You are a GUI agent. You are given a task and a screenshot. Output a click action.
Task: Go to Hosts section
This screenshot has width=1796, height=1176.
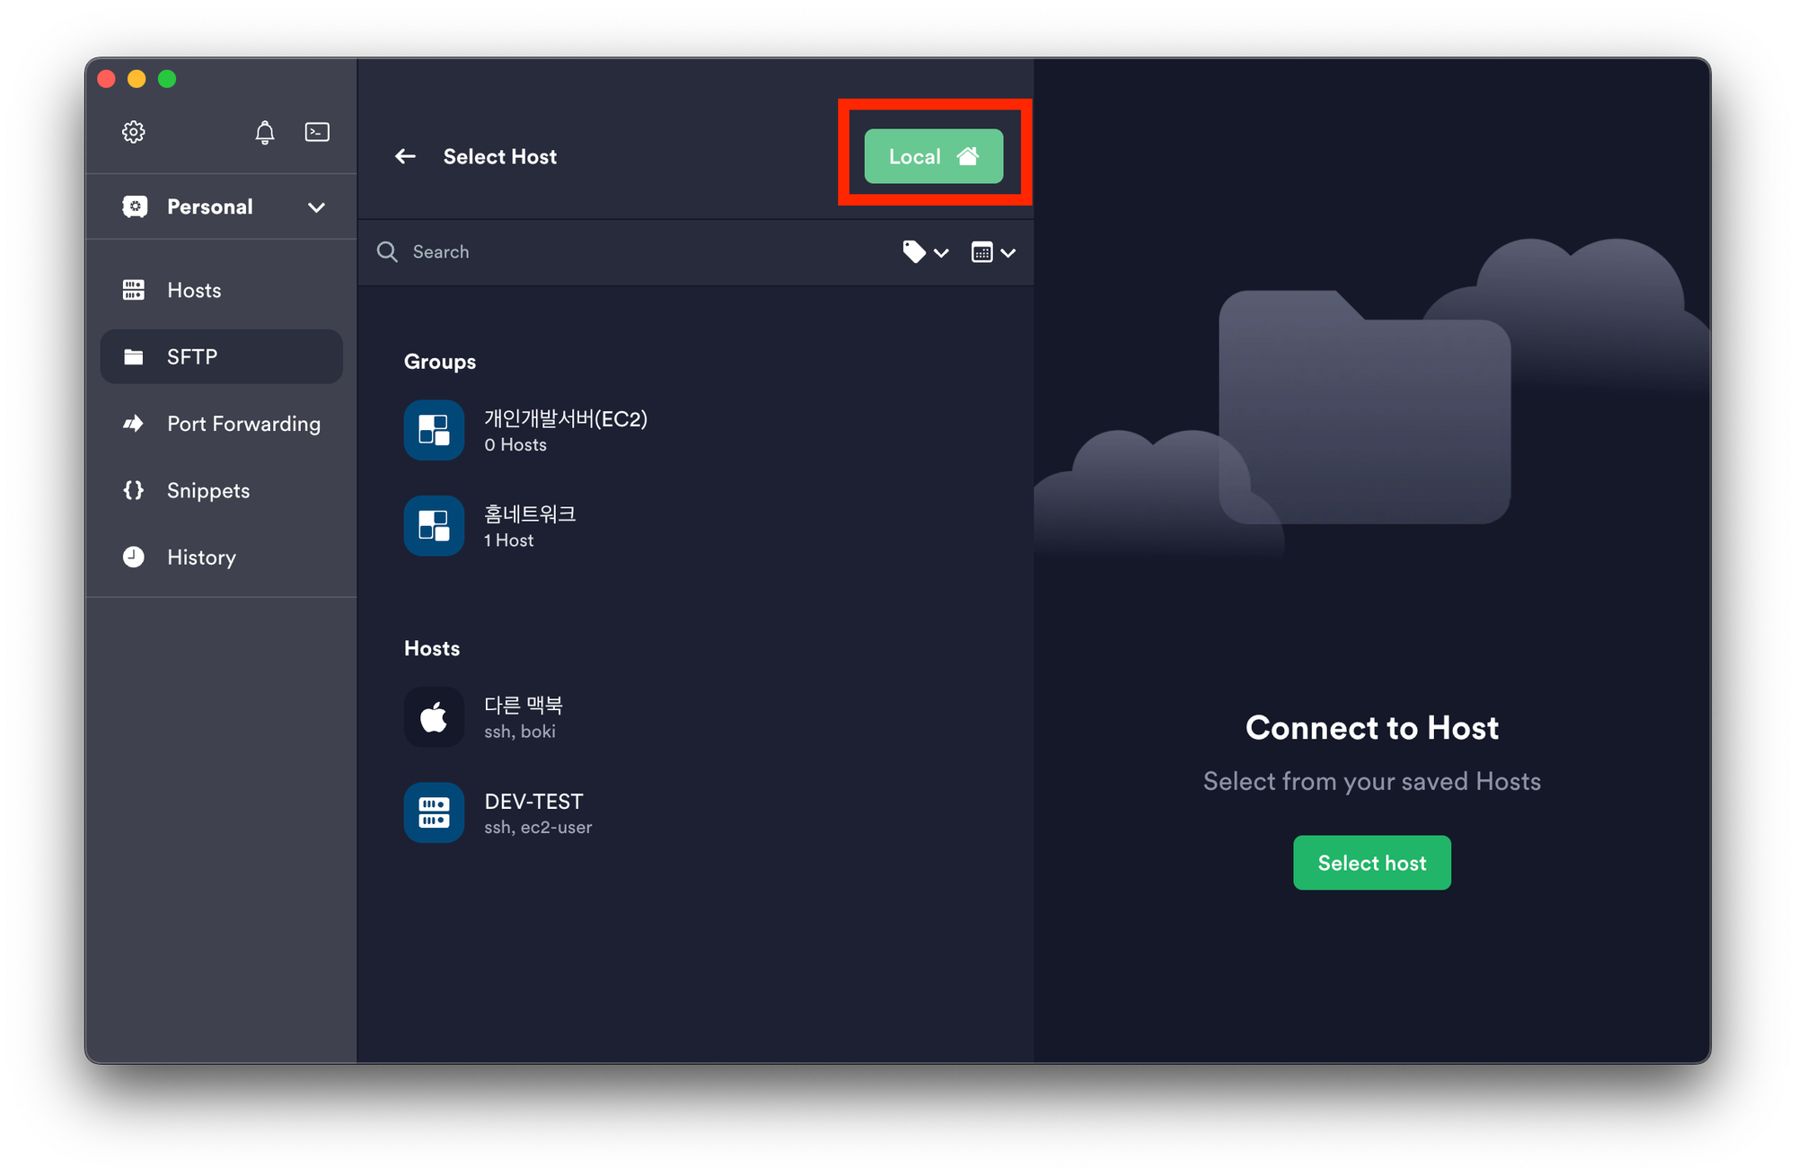(x=194, y=290)
